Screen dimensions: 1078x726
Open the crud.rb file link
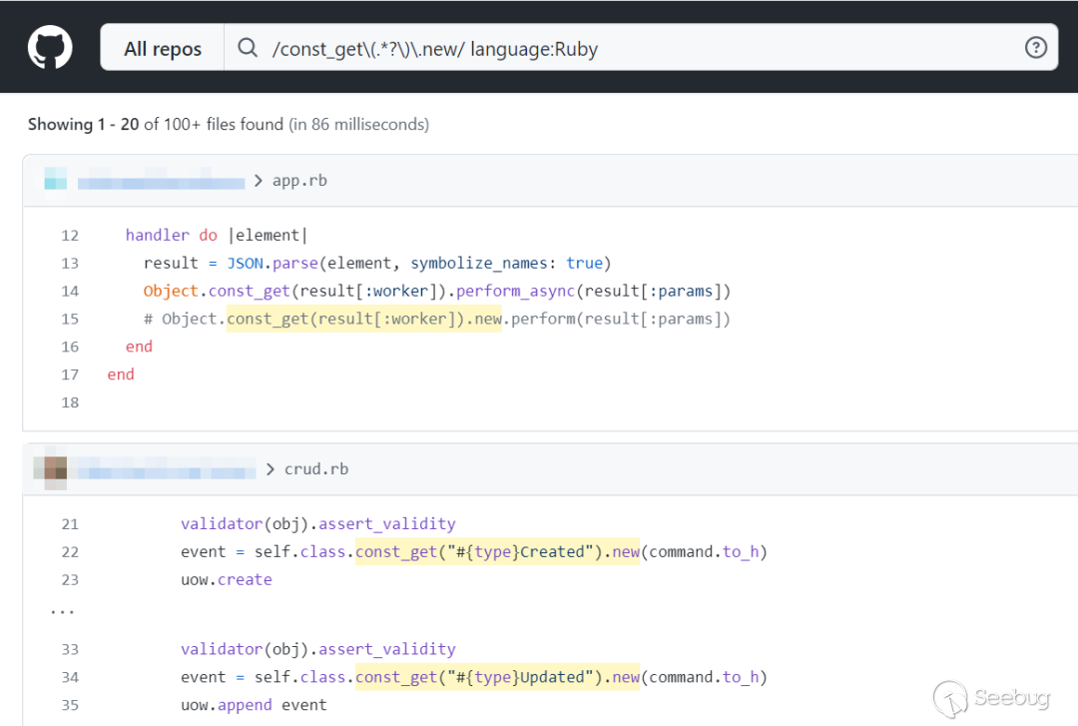click(316, 469)
